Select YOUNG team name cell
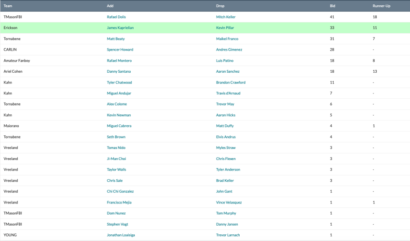 click(x=10, y=235)
